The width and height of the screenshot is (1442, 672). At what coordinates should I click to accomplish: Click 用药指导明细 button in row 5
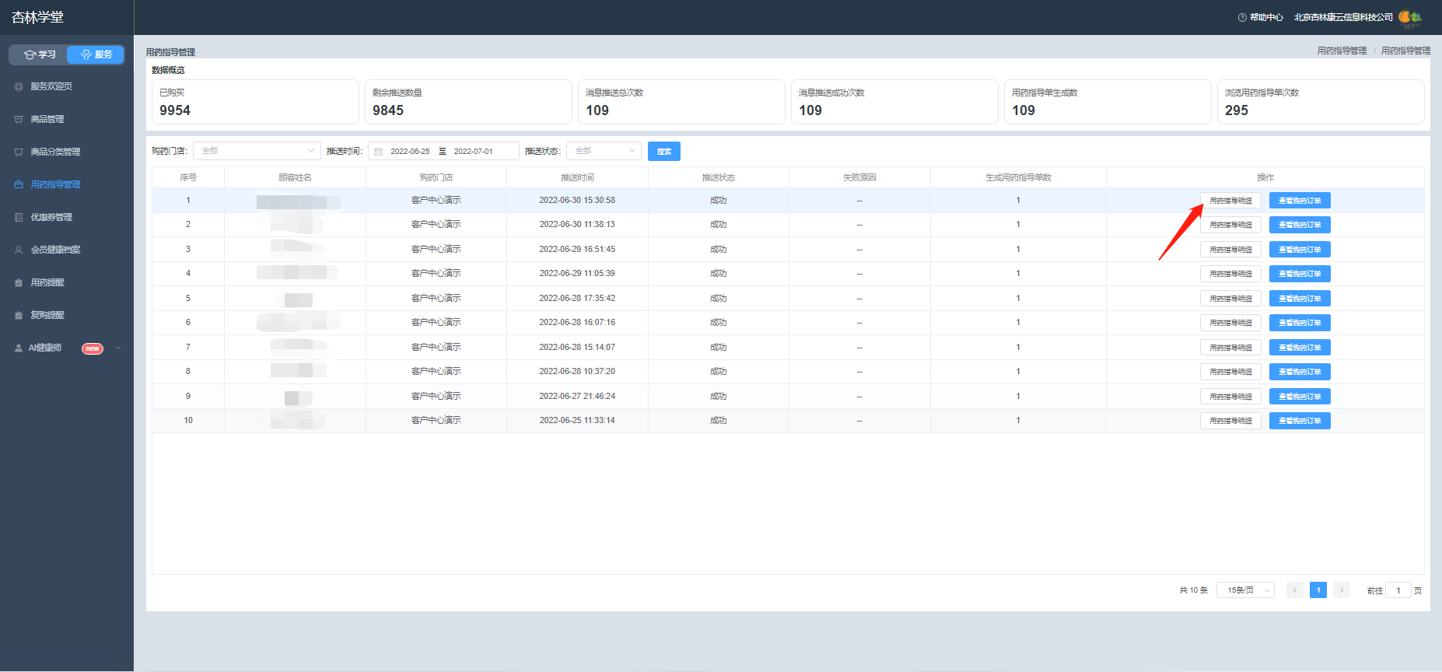tap(1230, 299)
